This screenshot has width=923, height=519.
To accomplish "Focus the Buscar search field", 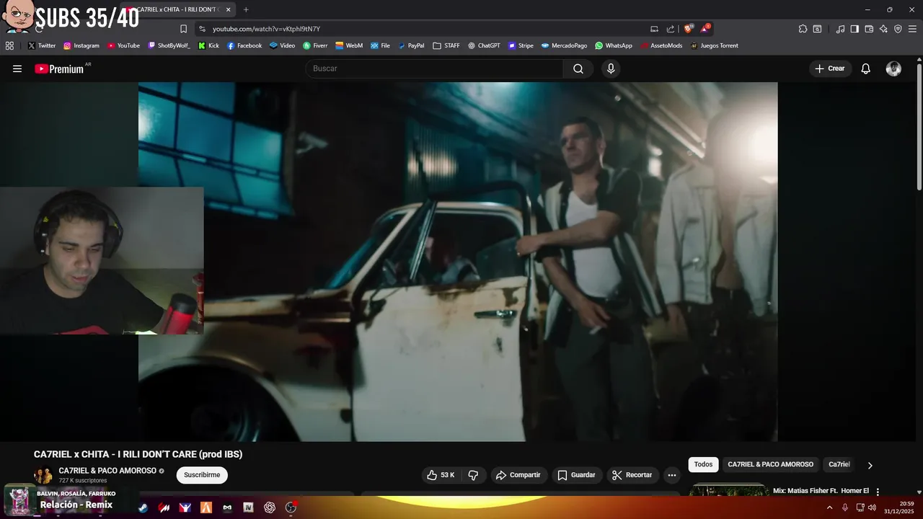I will (x=435, y=68).
